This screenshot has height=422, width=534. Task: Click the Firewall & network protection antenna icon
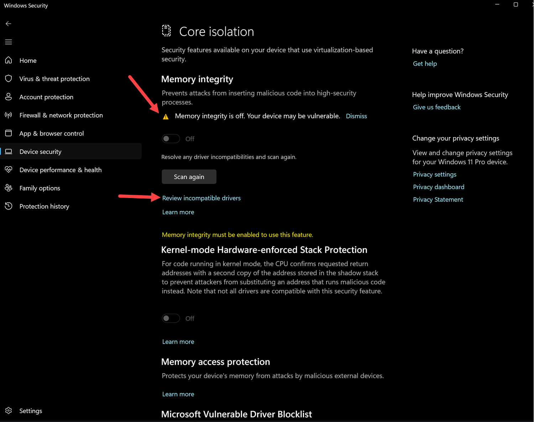(9, 115)
